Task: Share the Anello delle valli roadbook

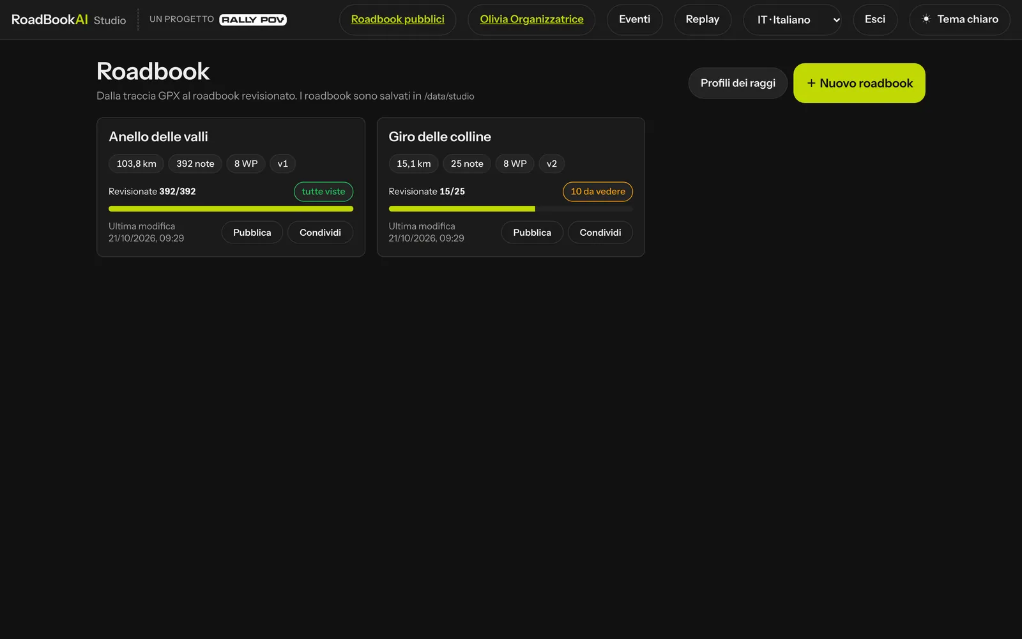Action: click(x=320, y=233)
